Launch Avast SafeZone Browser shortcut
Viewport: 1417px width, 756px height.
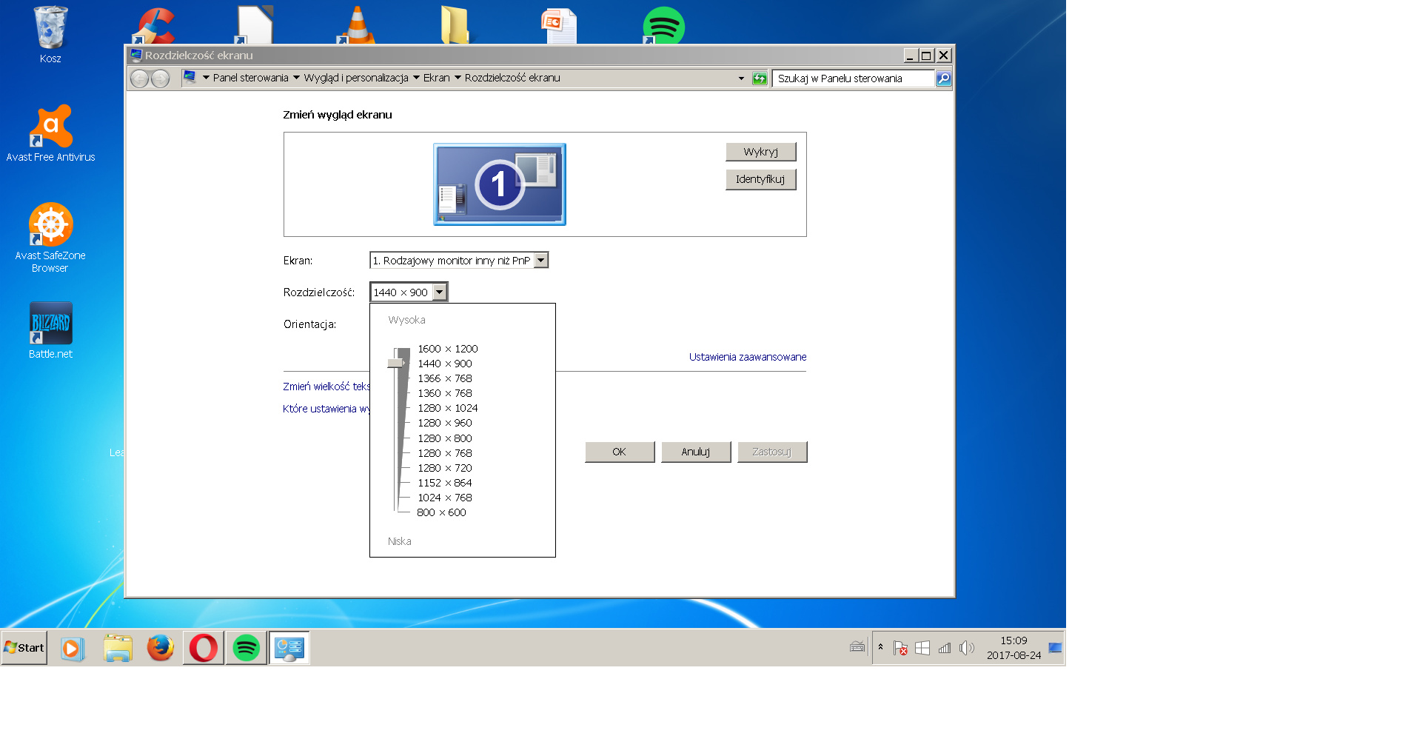(x=50, y=238)
